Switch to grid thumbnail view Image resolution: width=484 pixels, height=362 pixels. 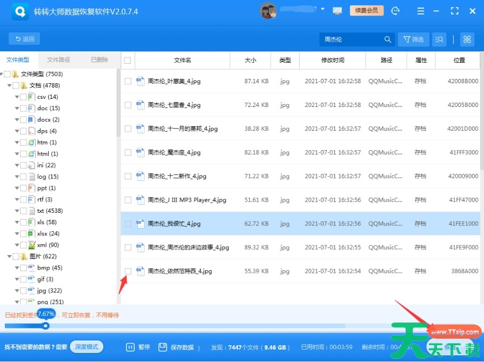pyautogui.click(x=467, y=39)
